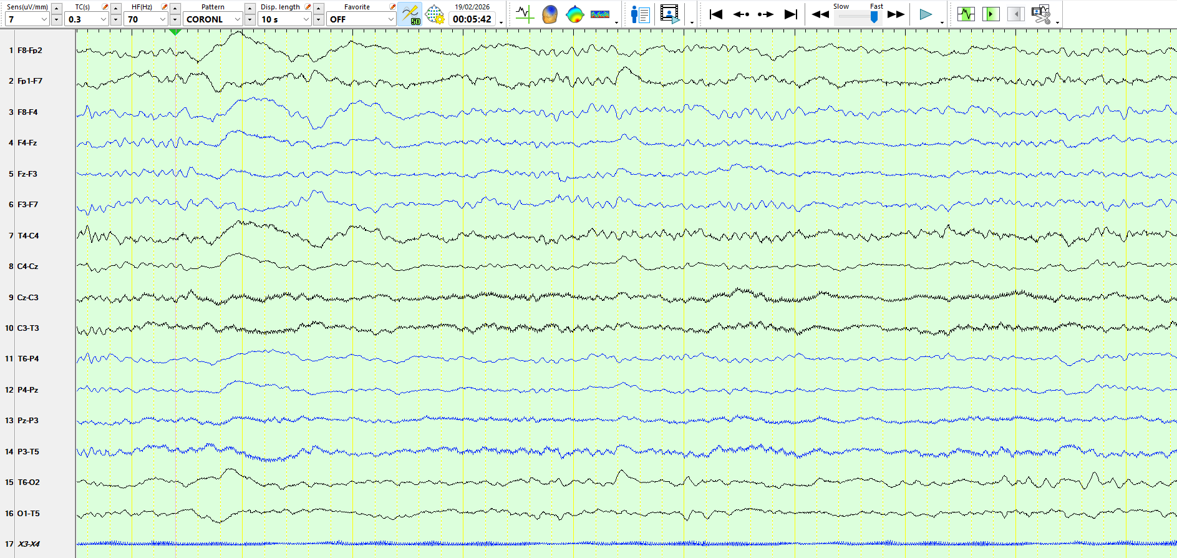Edit the Favorite list with the pencil icon
Image resolution: width=1177 pixels, height=558 pixels.
392,7
